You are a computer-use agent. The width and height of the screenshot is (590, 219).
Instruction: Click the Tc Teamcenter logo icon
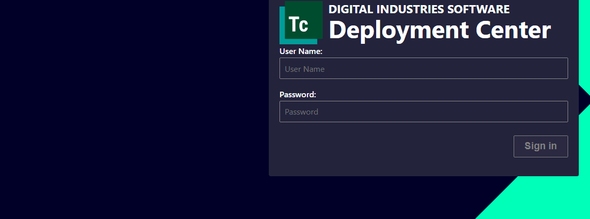(301, 22)
